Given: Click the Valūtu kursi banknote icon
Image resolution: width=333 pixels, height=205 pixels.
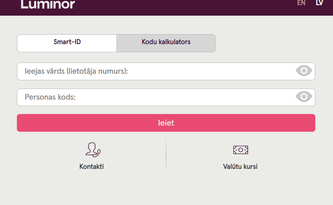Looking at the screenshot, I should point(241,150).
